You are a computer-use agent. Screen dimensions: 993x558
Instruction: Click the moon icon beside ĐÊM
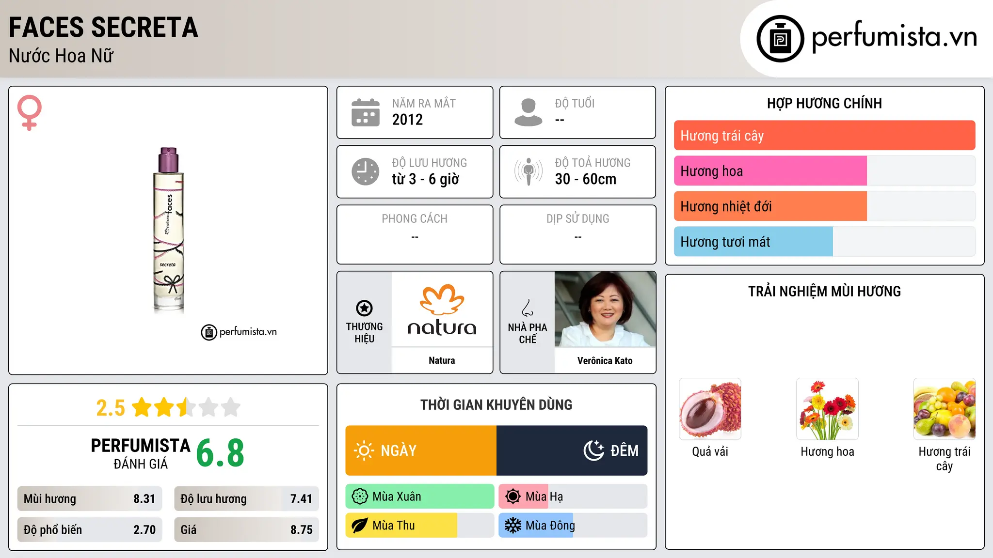[x=594, y=450]
